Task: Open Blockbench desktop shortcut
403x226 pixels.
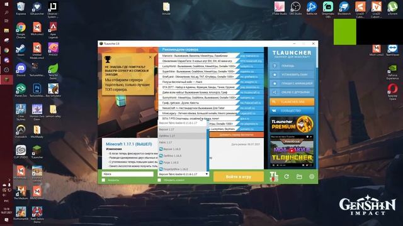Action: click(344, 8)
